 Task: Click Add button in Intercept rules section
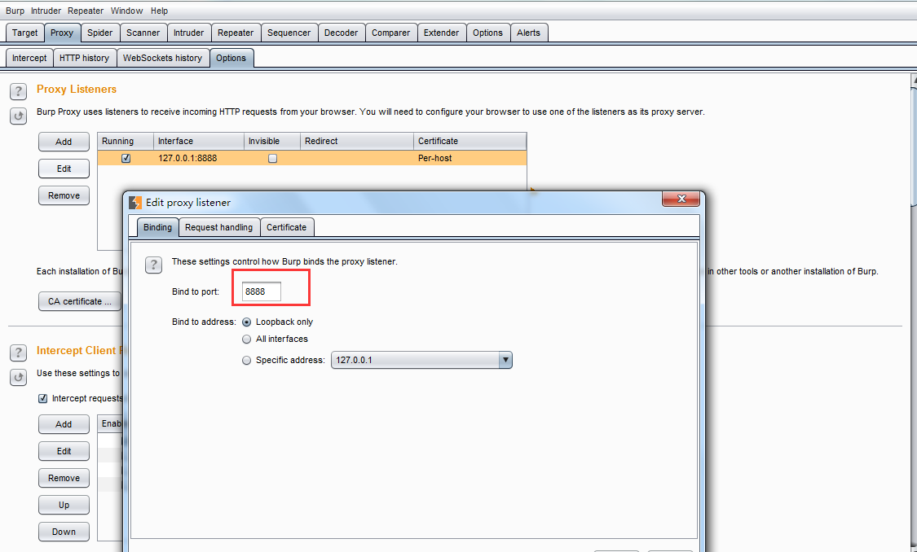(x=64, y=425)
